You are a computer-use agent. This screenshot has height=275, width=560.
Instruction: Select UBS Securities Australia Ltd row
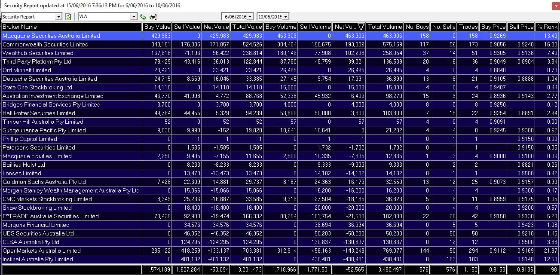[x=280, y=233]
